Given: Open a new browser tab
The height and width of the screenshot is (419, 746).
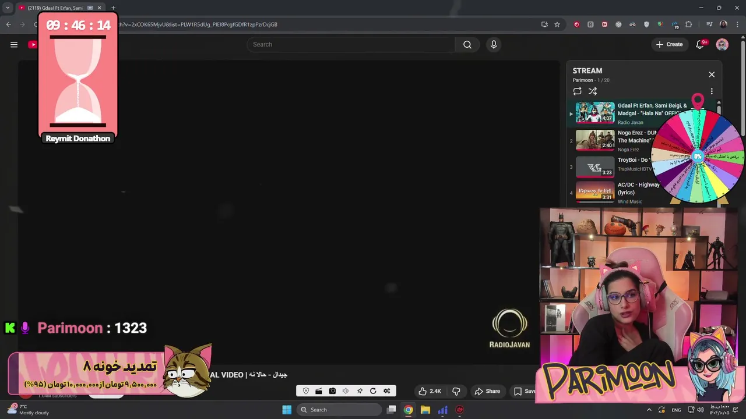Looking at the screenshot, I should tap(114, 8).
